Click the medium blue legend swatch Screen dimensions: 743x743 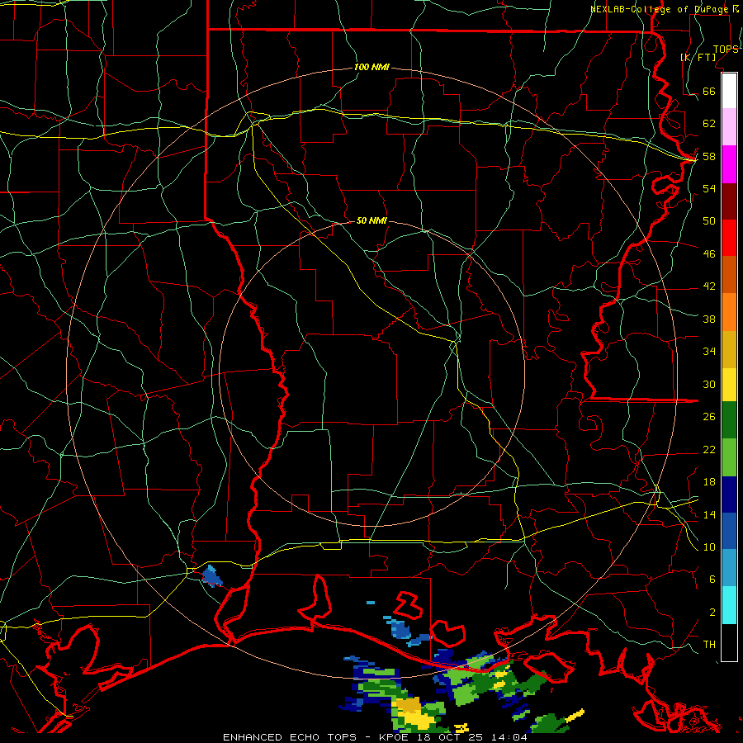pyautogui.click(x=729, y=531)
